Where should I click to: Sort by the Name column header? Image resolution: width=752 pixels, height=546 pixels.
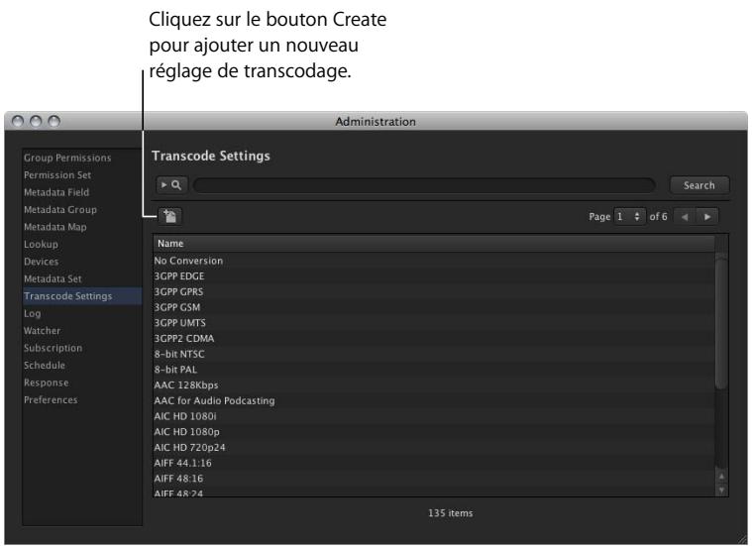point(434,244)
